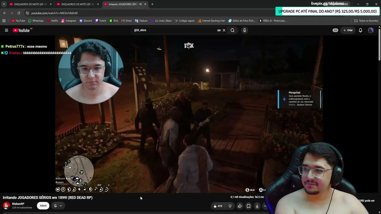Select the video title 'Irritando JOGADORES SÉRIOS em 1899!'

tap(48, 198)
